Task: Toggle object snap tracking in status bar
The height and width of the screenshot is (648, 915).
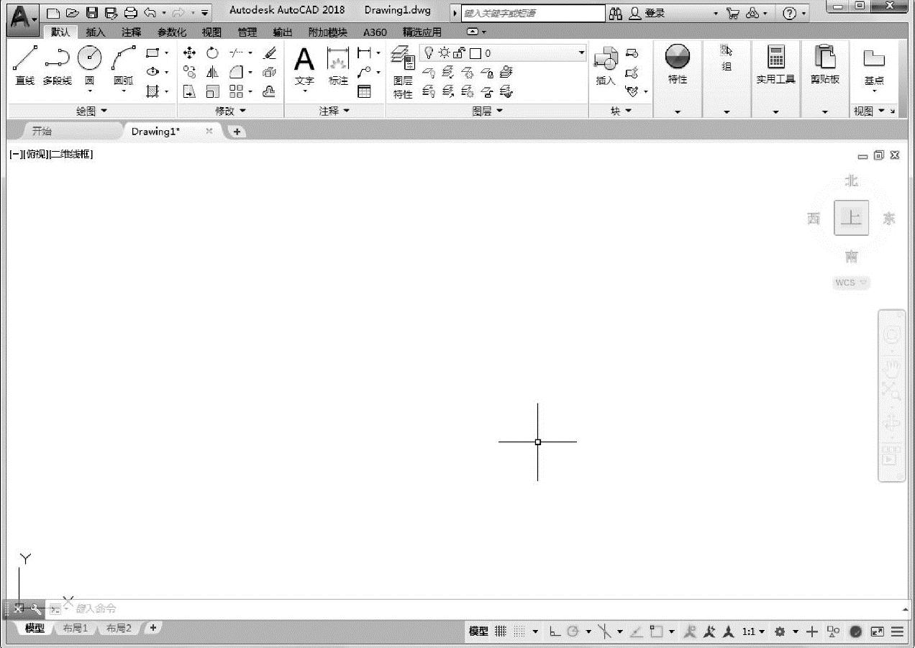Action: tap(637, 631)
